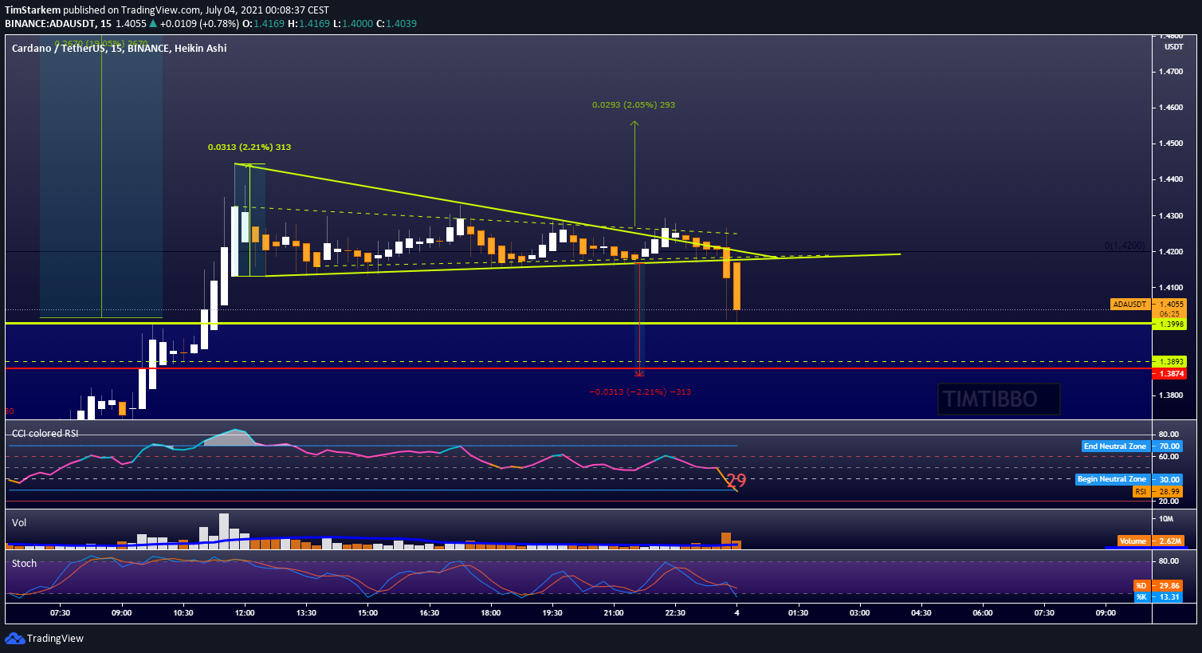Click the Vol indicator title

coord(19,523)
